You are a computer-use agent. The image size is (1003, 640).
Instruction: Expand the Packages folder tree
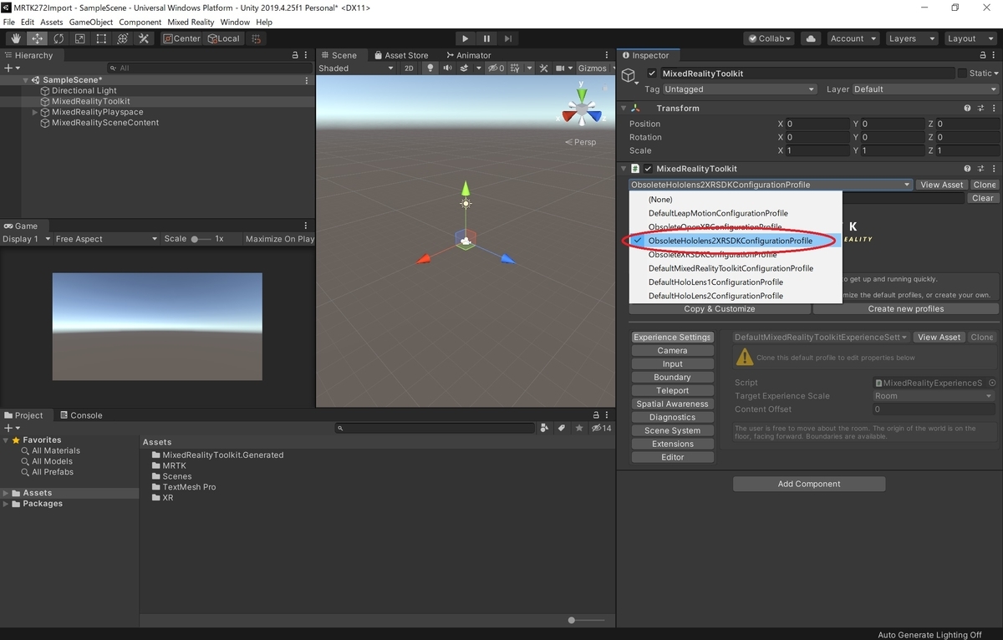7,504
